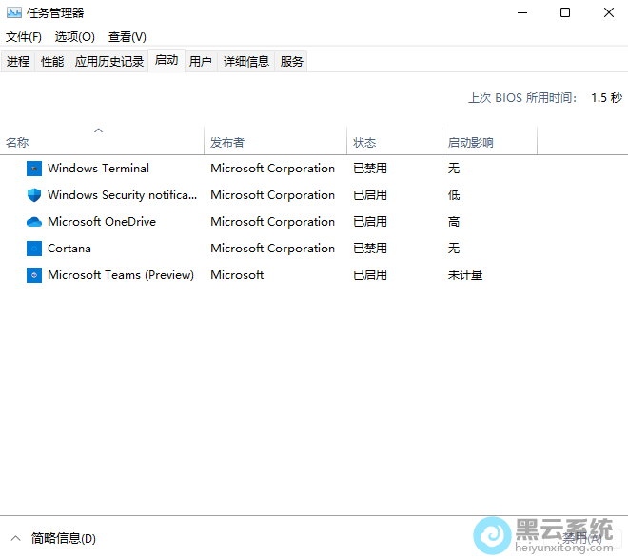Open the 查看(V) menu
This screenshot has width=628, height=559.
[128, 37]
